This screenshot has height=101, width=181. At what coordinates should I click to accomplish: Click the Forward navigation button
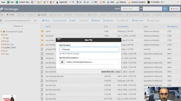(x=84, y=20)
